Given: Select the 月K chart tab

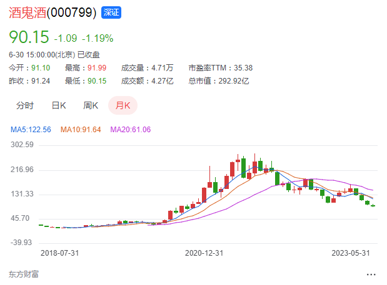Looking at the screenshot, I should pyautogui.click(x=123, y=105).
